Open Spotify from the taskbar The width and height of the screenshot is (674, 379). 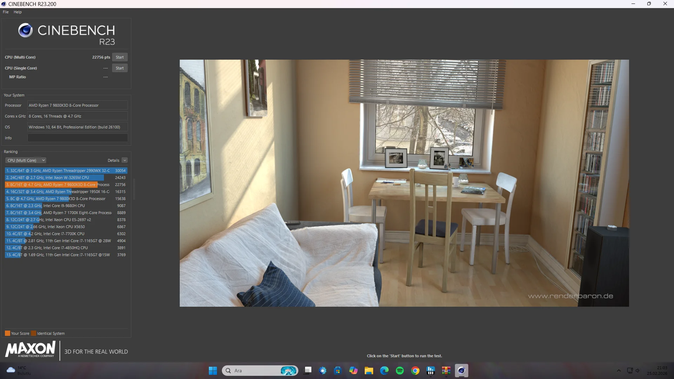coord(399,371)
